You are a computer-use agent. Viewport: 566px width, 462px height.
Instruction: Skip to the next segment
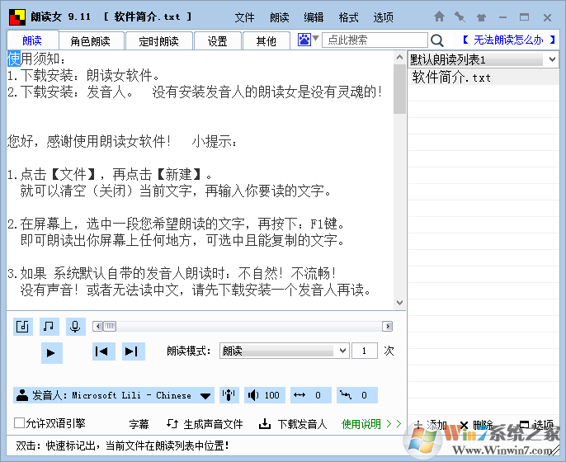tap(131, 351)
